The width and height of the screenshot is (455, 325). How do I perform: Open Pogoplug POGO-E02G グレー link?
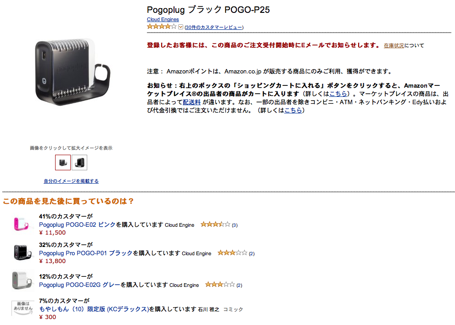79,285
